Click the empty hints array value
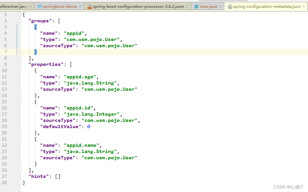 (x=58, y=176)
